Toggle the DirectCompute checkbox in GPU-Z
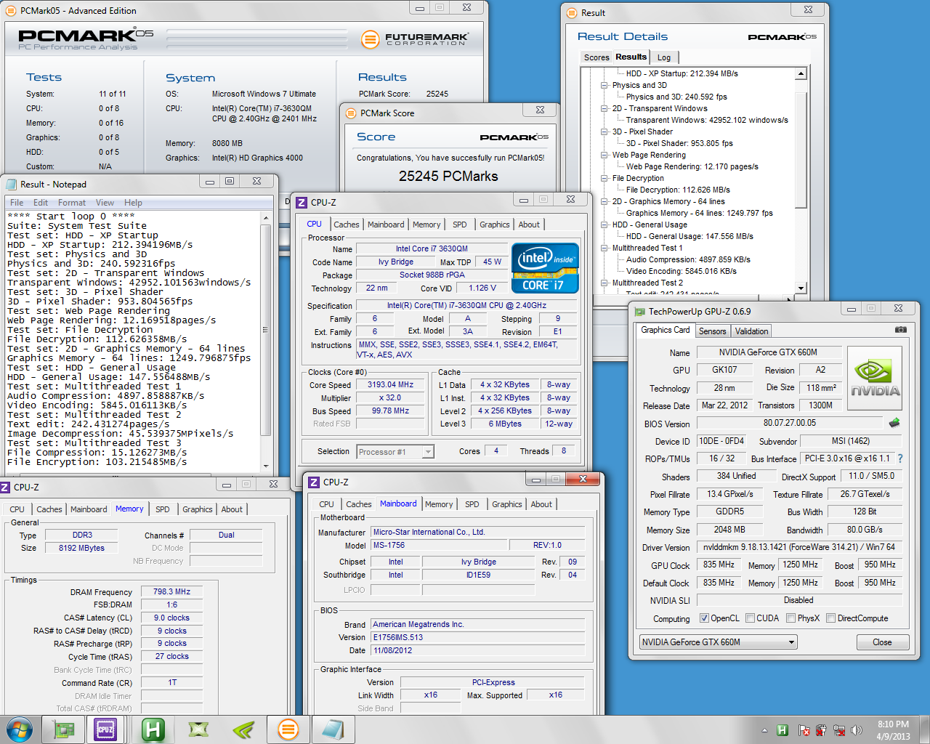The width and height of the screenshot is (930, 744). (x=830, y=618)
